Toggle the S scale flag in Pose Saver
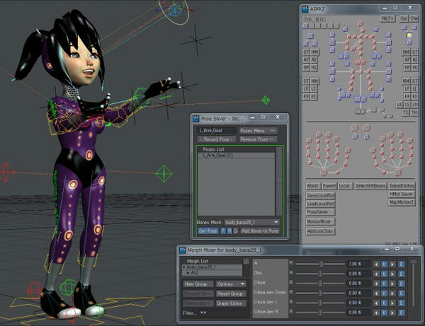The width and height of the screenshot is (425, 326). pos(236,231)
